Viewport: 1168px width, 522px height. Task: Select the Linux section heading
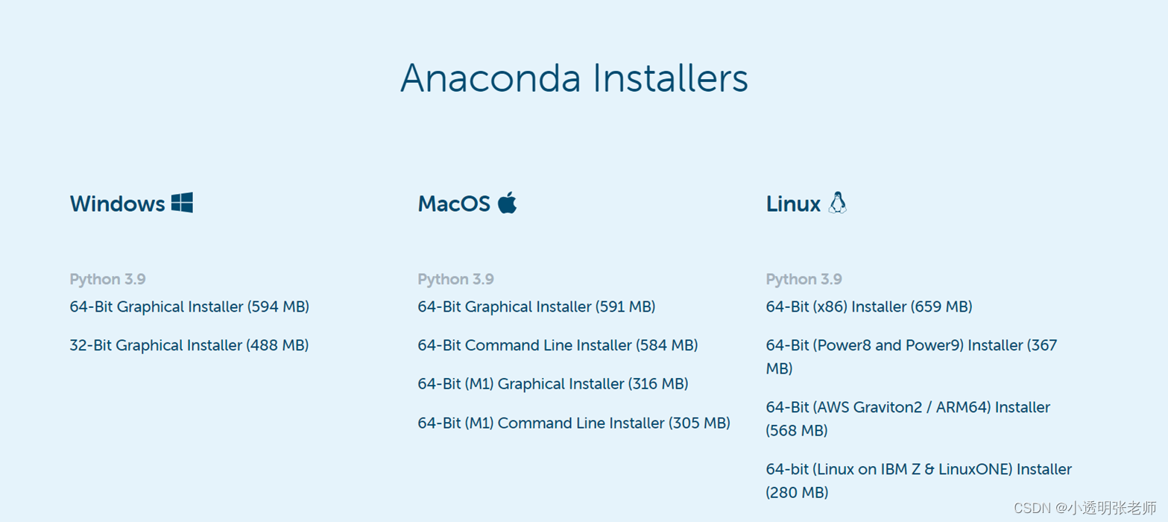(792, 204)
